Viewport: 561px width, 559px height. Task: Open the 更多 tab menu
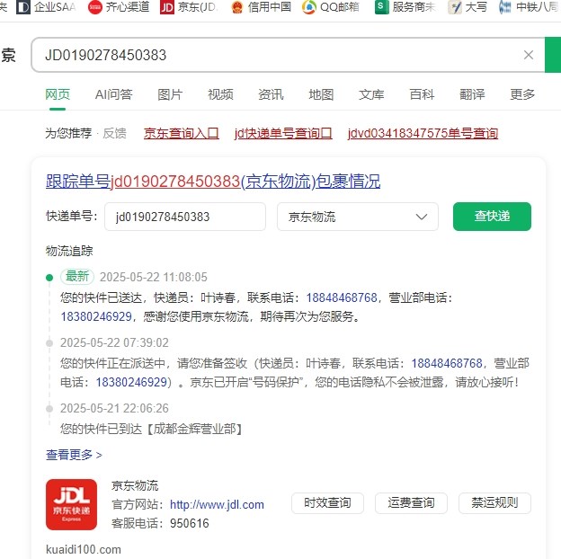pos(522,94)
